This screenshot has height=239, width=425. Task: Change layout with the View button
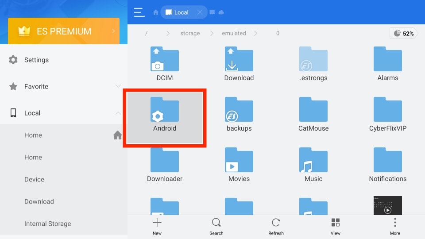click(336, 227)
